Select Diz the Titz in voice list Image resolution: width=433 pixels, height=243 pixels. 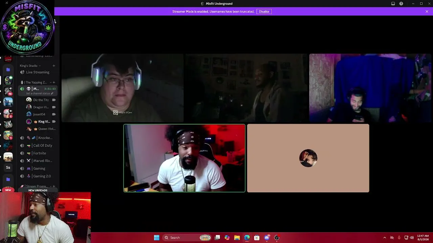click(41, 100)
